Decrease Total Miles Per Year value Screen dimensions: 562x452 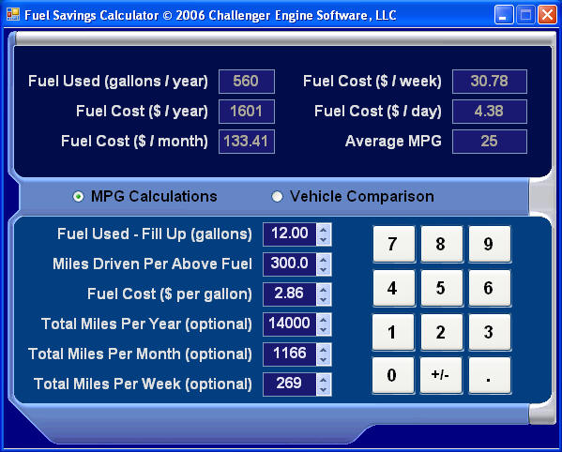[324, 330]
